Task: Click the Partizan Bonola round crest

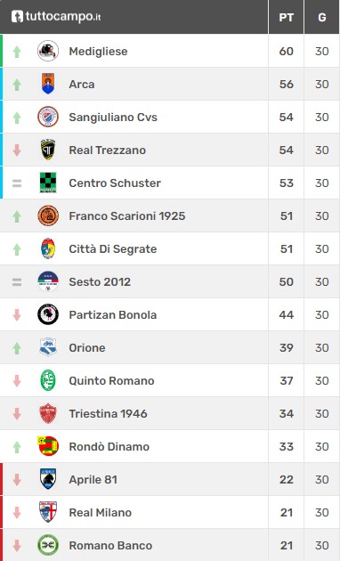Action: (48, 314)
